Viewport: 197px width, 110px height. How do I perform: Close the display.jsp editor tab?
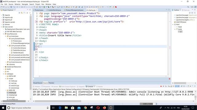tap(97, 10)
